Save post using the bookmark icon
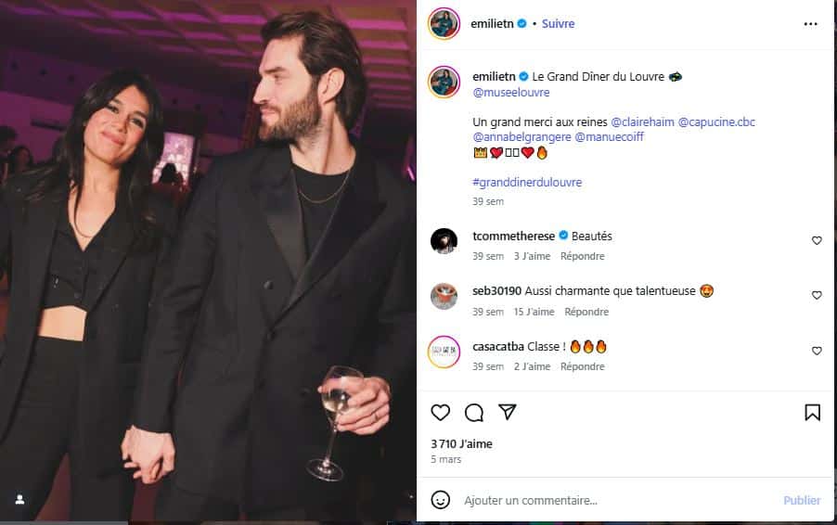Viewport: 837px width, 525px height. (x=812, y=413)
